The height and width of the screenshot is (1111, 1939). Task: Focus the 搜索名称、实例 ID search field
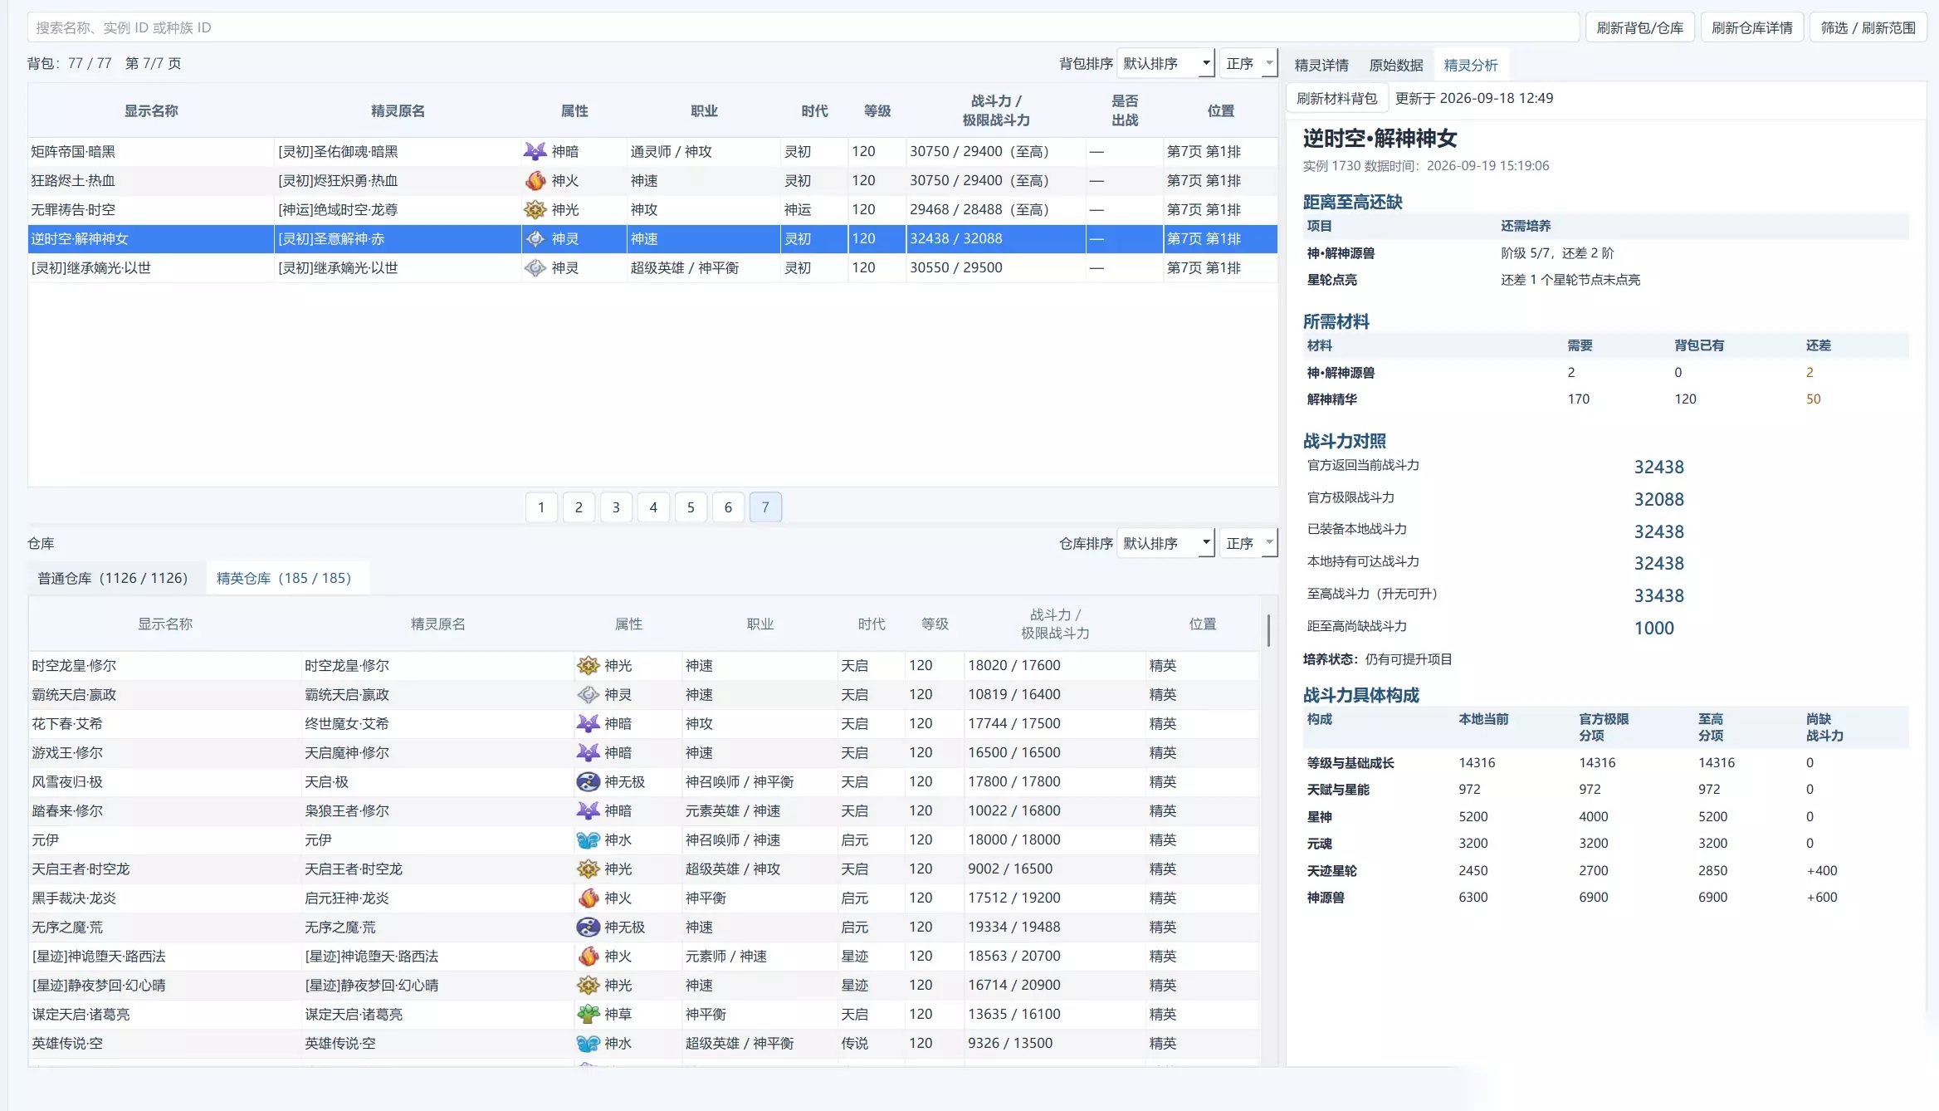803,27
